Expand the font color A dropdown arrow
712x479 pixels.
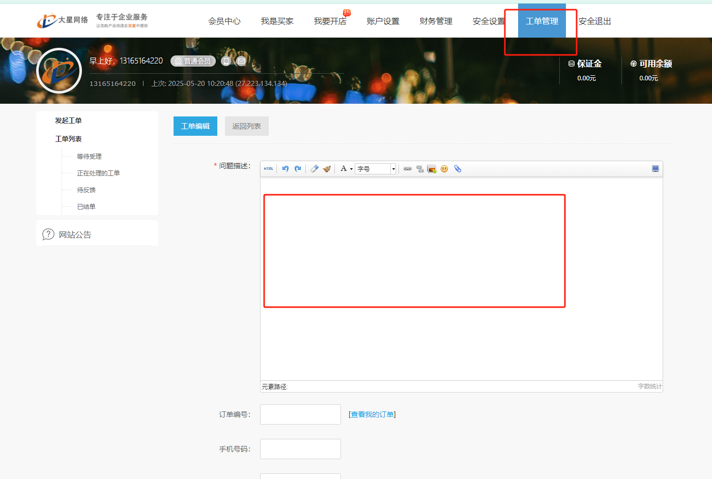(x=351, y=169)
